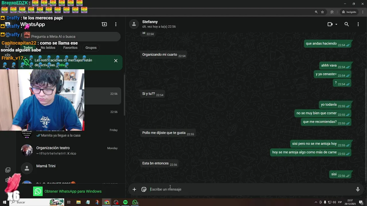Viewport: 367px width, 206px height.
Task: Open the Organización teatro chat
Action: click(x=70, y=150)
